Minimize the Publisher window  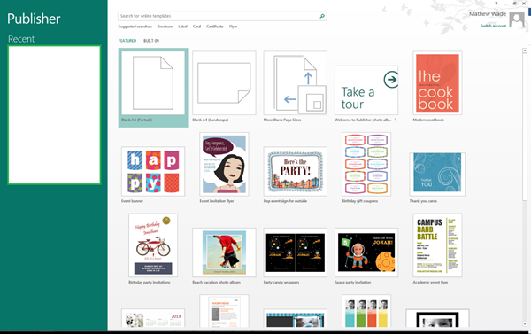pos(505,4)
